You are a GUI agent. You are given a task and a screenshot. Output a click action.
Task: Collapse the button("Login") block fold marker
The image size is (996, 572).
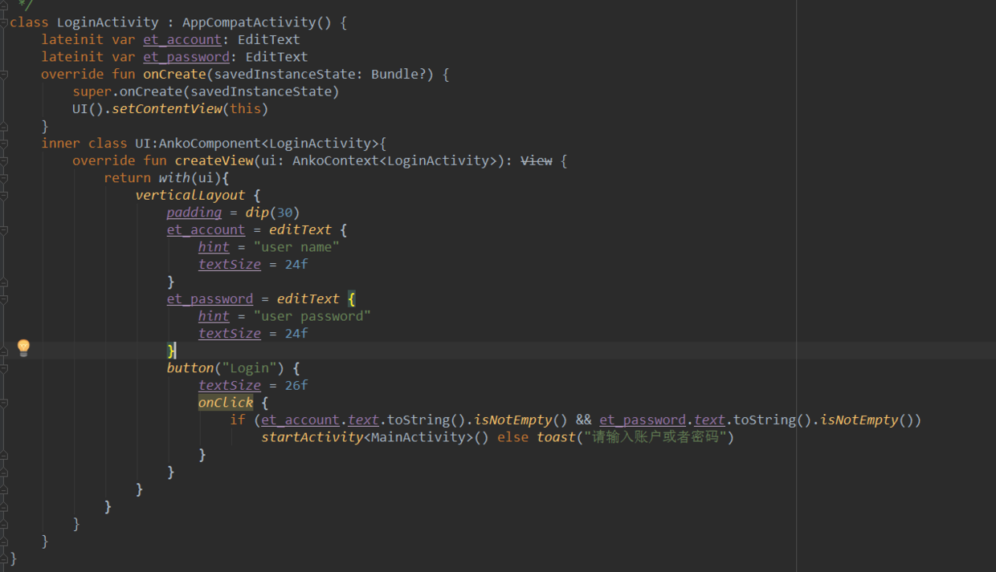[4, 368]
